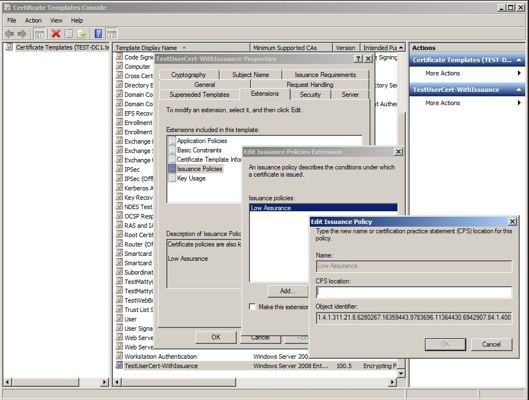The height and width of the screenshot is (400, 529).
Task: Click the Back arrow in toolbar
Action: [x=9, y=34]
